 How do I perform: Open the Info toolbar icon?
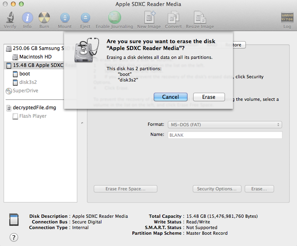(x=27, y=18)
